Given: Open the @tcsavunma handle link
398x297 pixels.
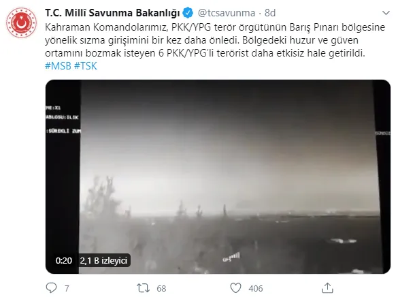Looking at the screenshot, I should click(227, 13).
